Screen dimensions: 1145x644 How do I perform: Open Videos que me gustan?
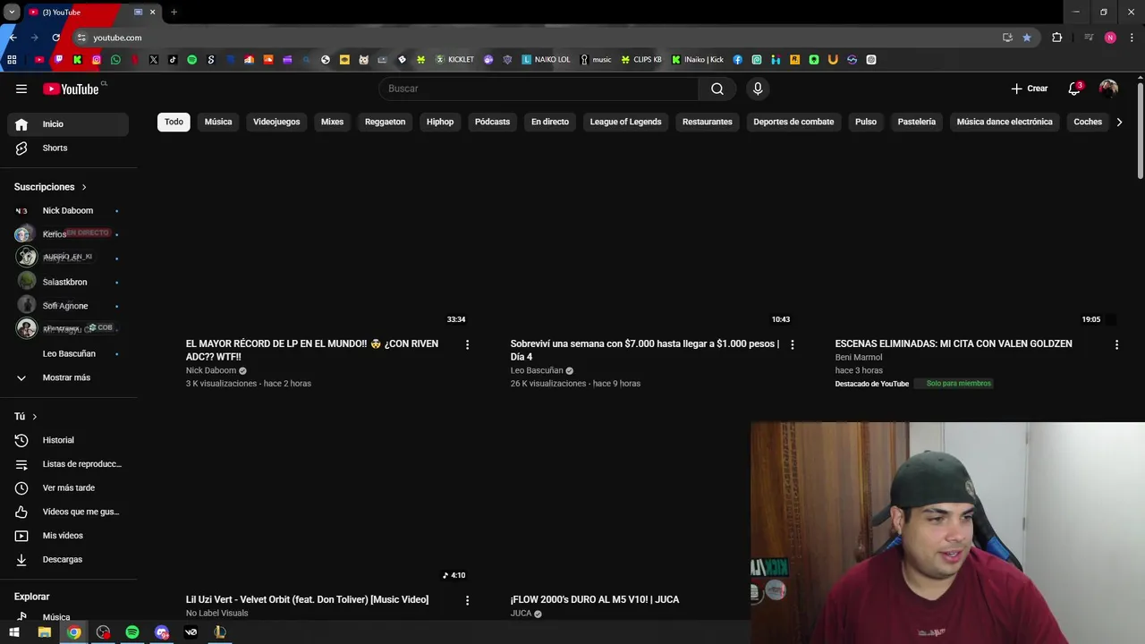point(68,512)
